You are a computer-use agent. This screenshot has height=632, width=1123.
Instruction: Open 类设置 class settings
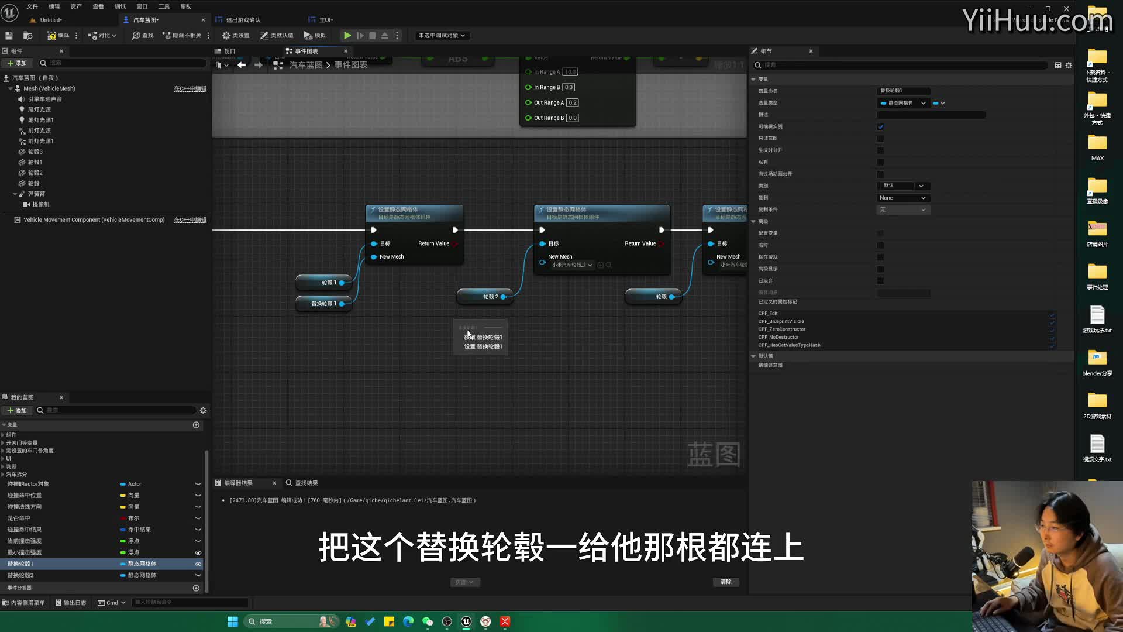coord(236,36)
